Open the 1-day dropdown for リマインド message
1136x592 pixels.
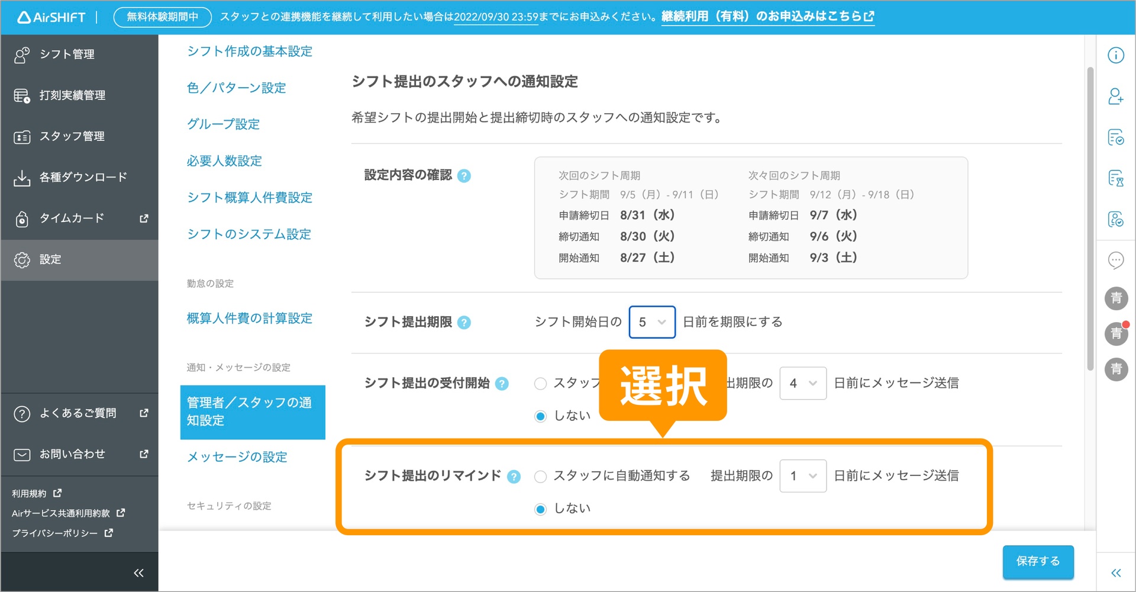point(802,475)
